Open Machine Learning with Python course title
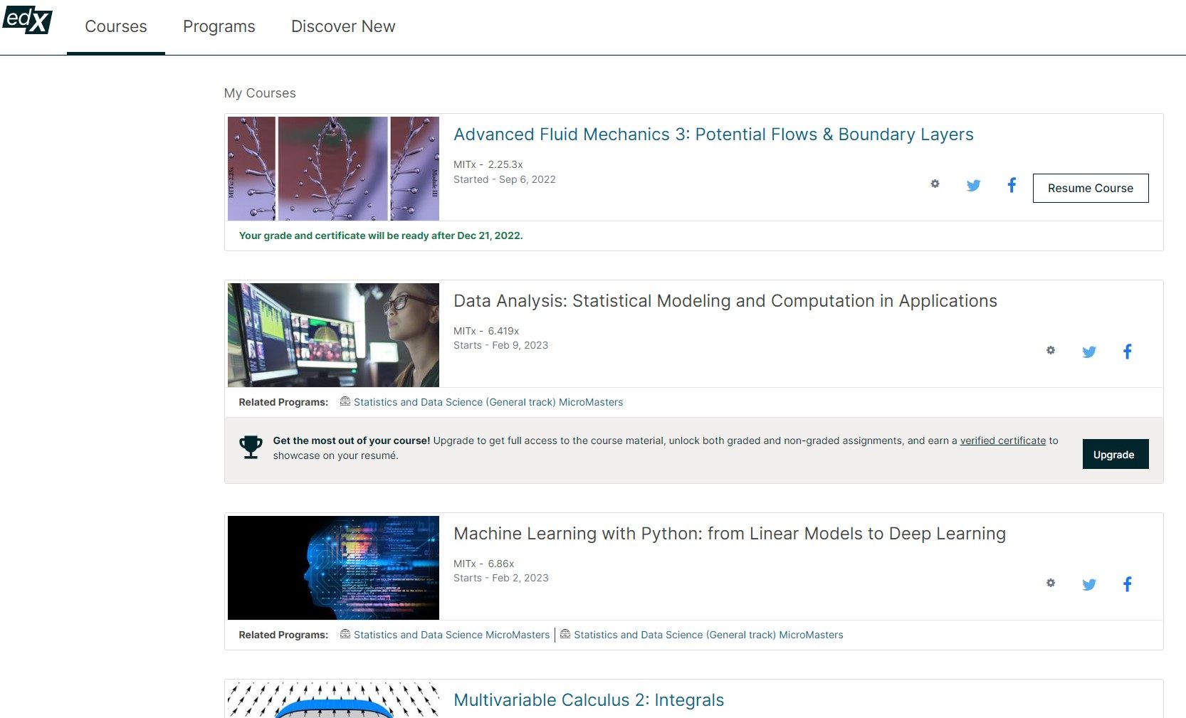This screenshot has height=718, width=1186. (x=730, y=534)
